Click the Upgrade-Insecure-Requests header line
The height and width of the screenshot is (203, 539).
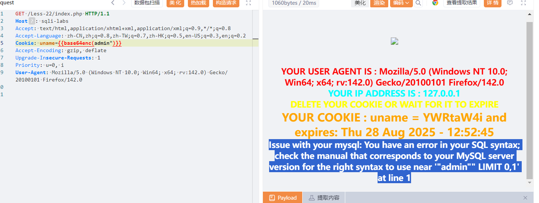pyautogui.click(x=58, y=58)
